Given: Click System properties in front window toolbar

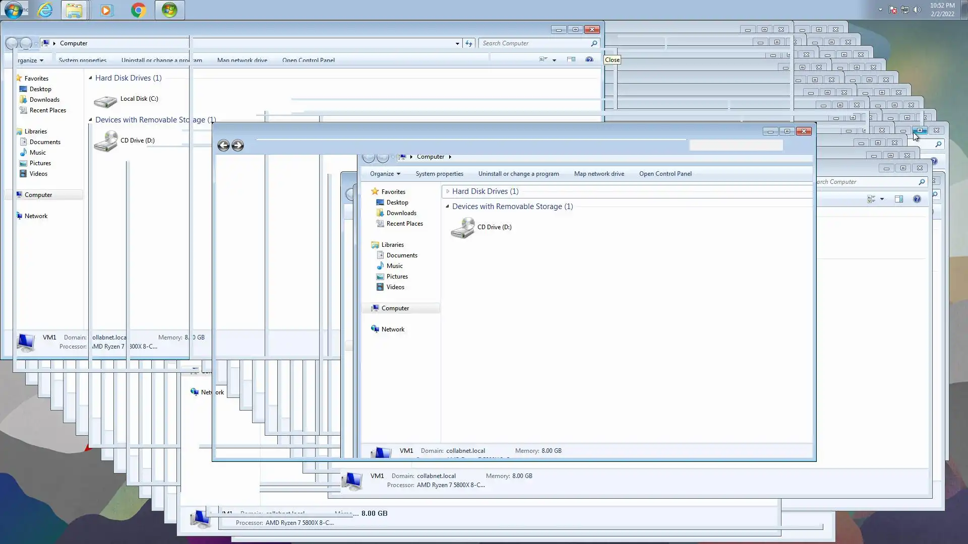Looking at the screenshot, I should (x=439, y=174).
